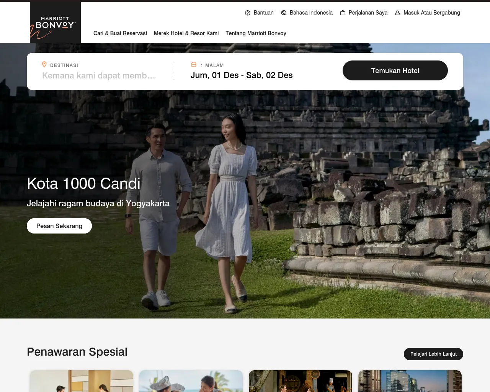Click the Bantuan question mark icon
Viewport: 490px width, 392px height.
(x=248, y=13)
